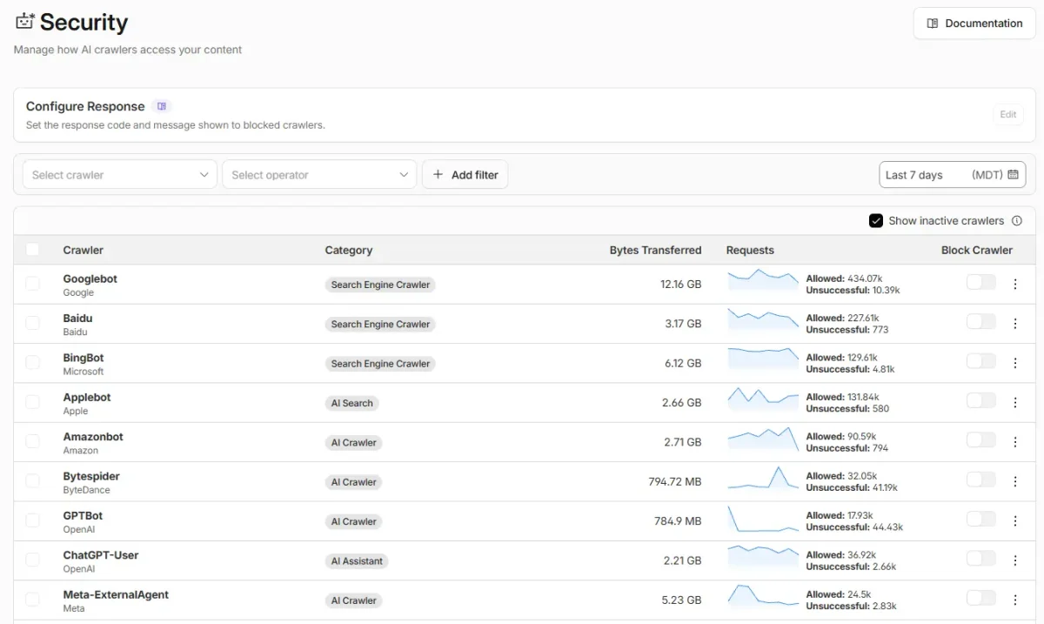Select the ChatGPT-User row checkbox
The width and height of the screenshot is (1044, 624).
coord(32,560)
